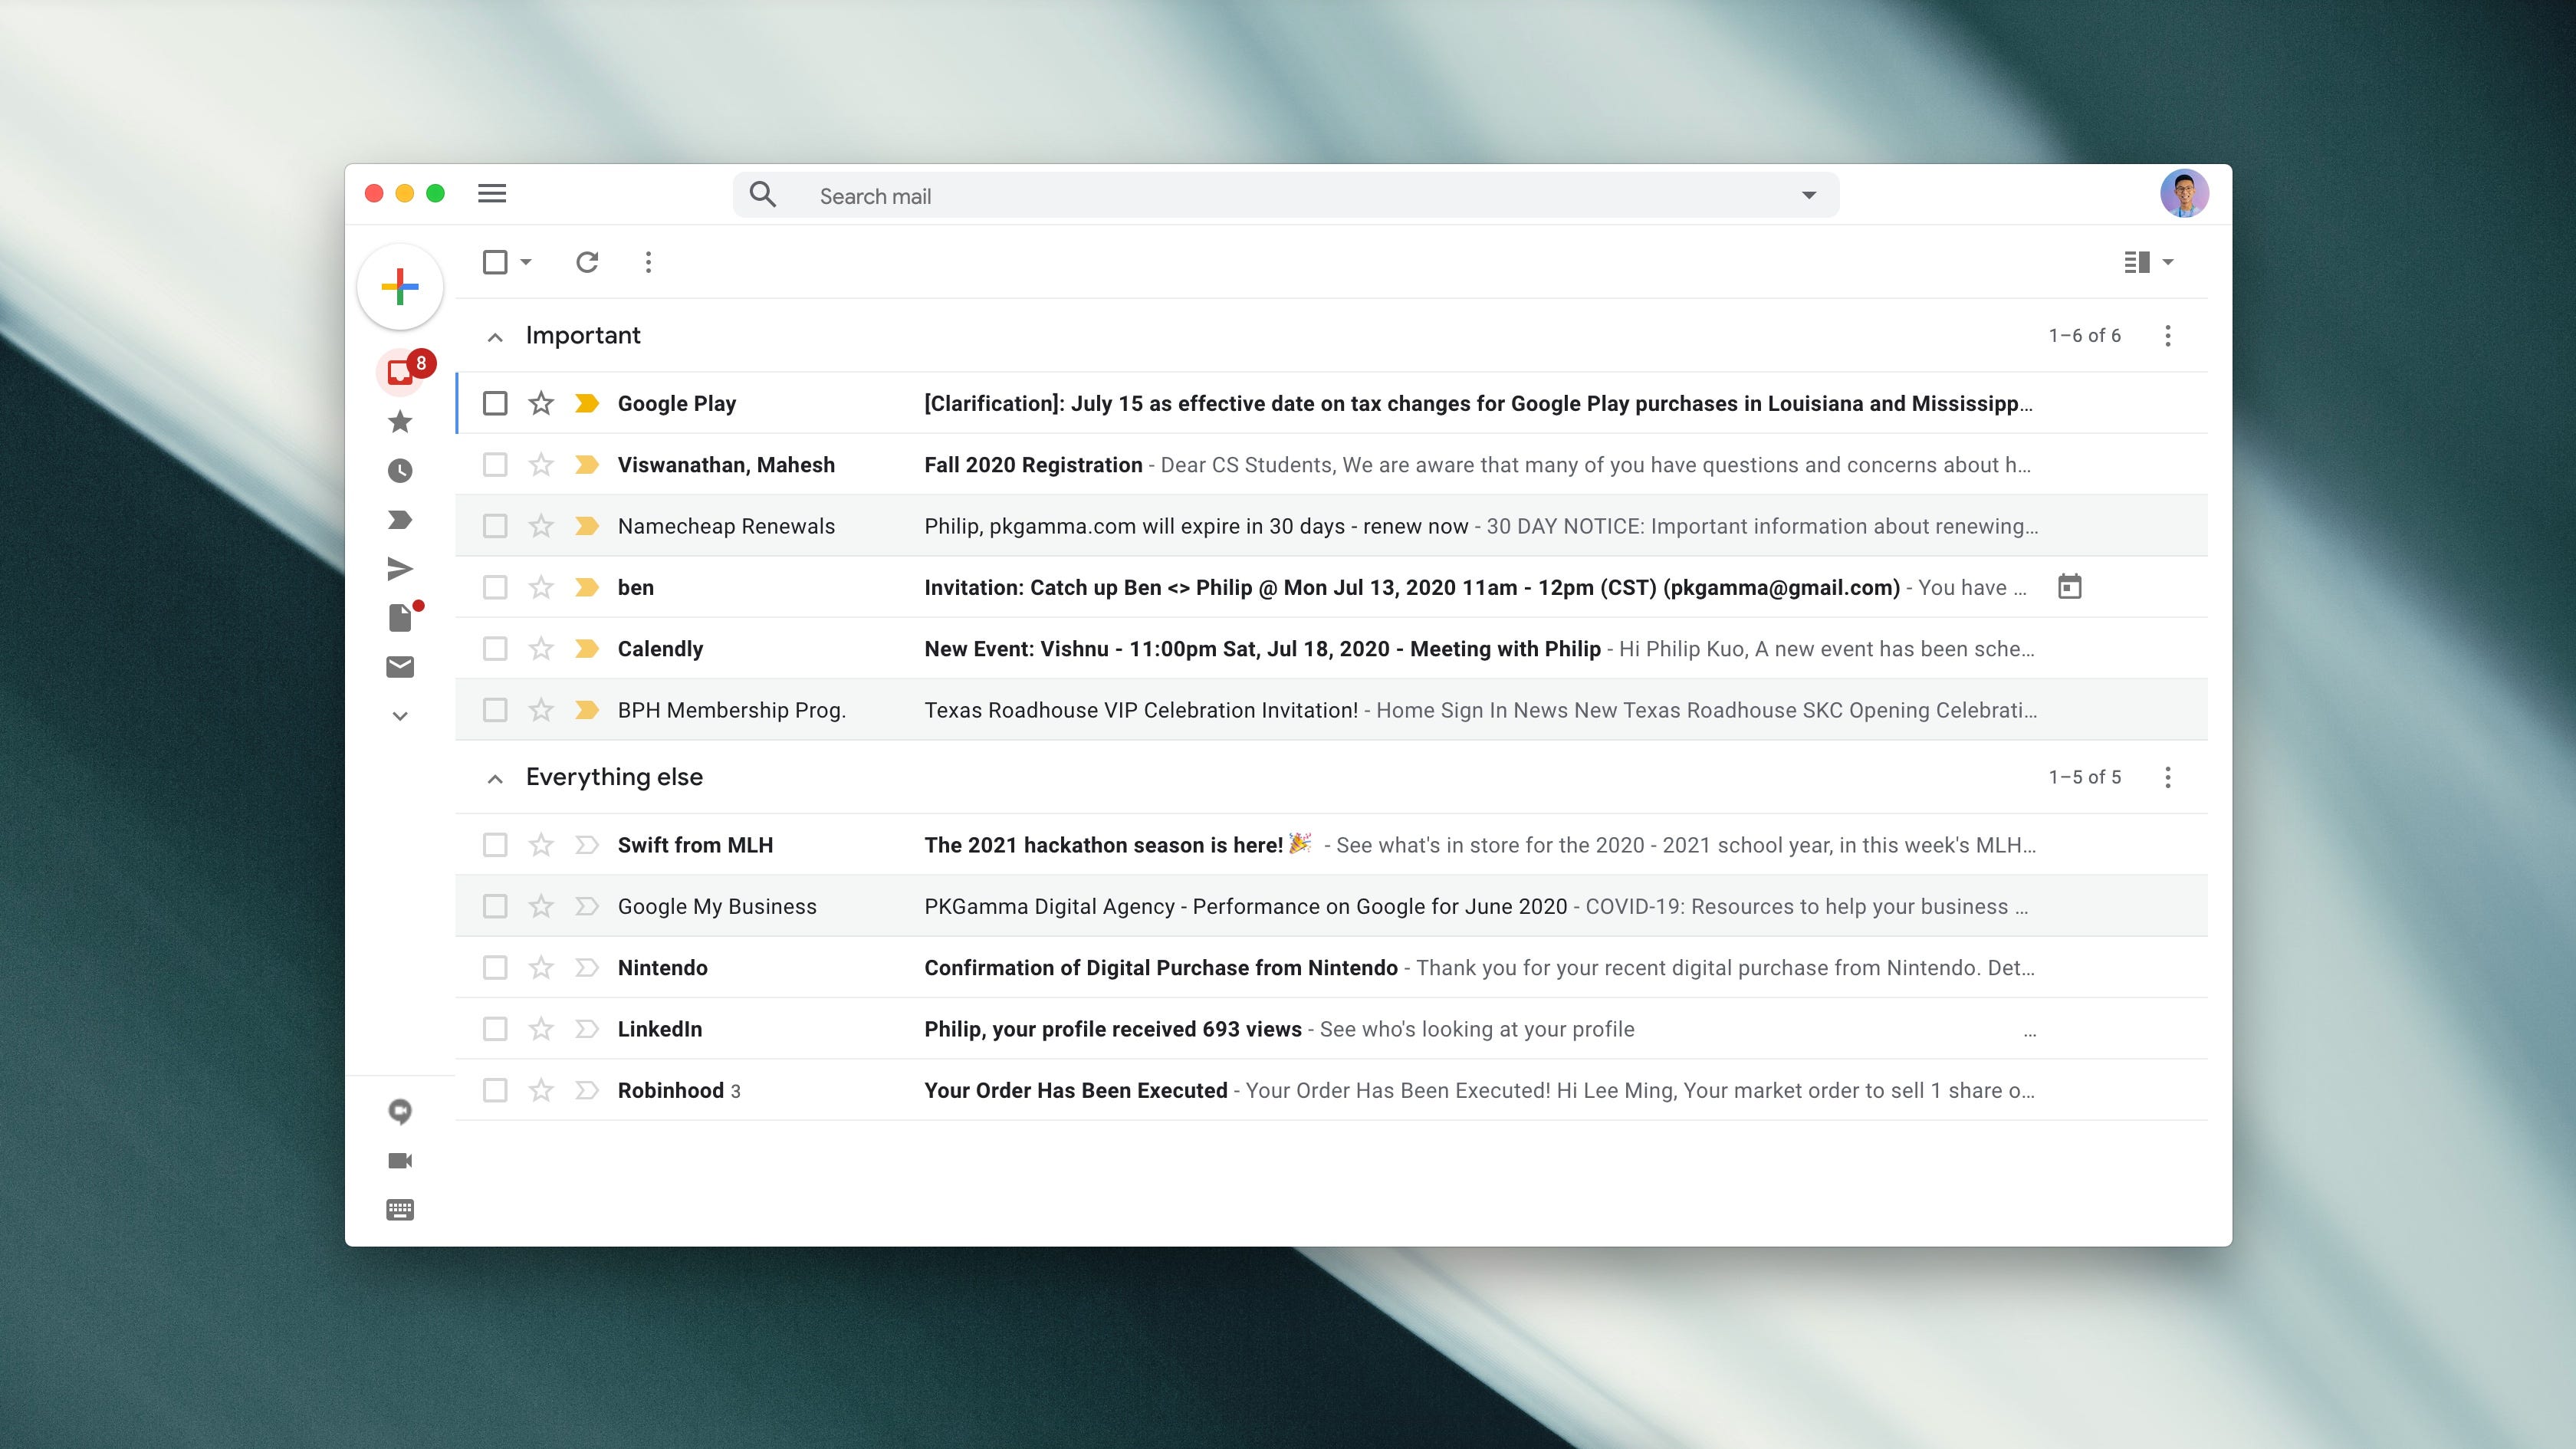The image size is (2576, 1449).
Task: Select the Google Play email checkbox
Action: pos(495,403)
